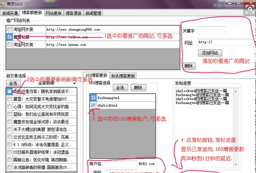
Task: Select shylocktmd account name text
Action: coord(107,105)
